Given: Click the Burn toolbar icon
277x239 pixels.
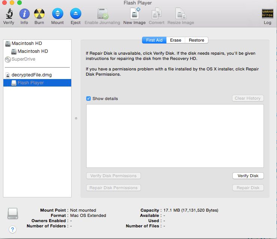Looking at the screenshot, I should pyautogui.click(x=39, y=13).
